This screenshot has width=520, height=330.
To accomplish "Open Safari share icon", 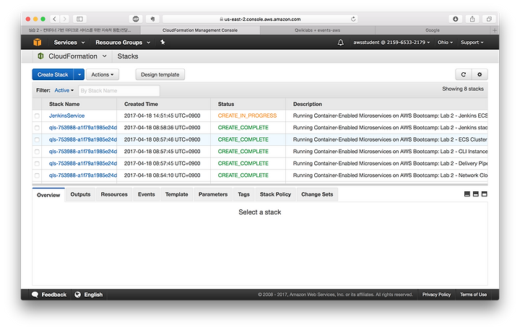I will coord(472,19).
